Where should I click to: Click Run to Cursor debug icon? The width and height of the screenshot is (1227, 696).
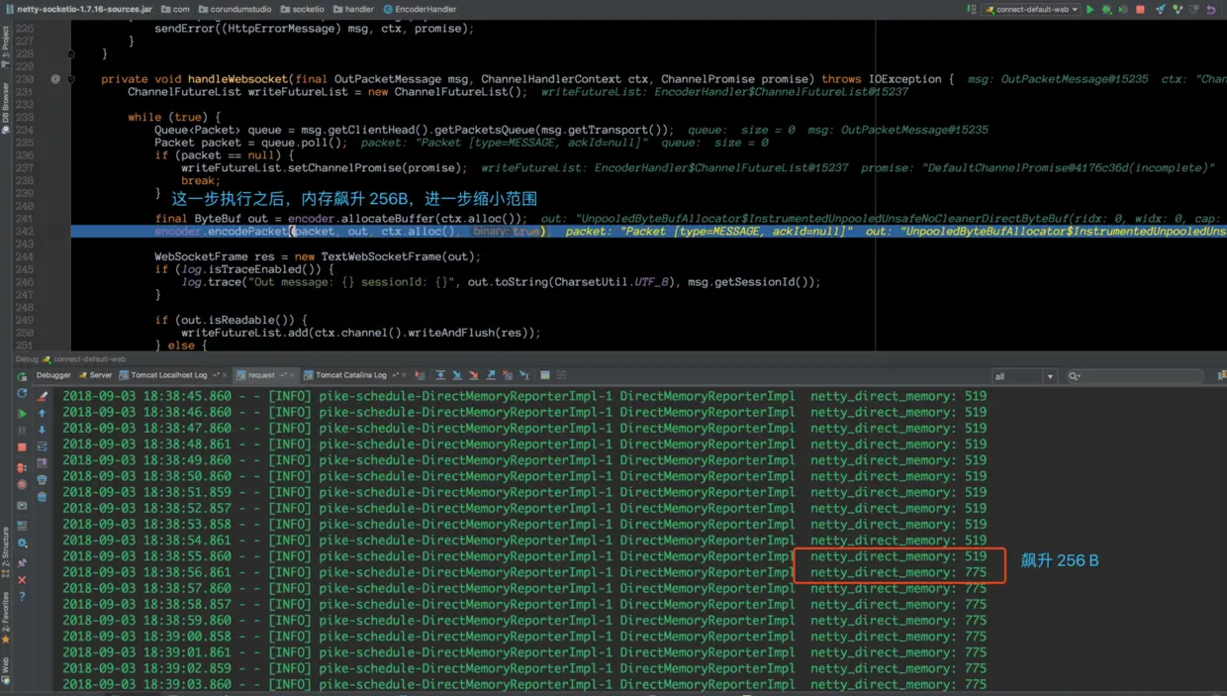point(524,376)
